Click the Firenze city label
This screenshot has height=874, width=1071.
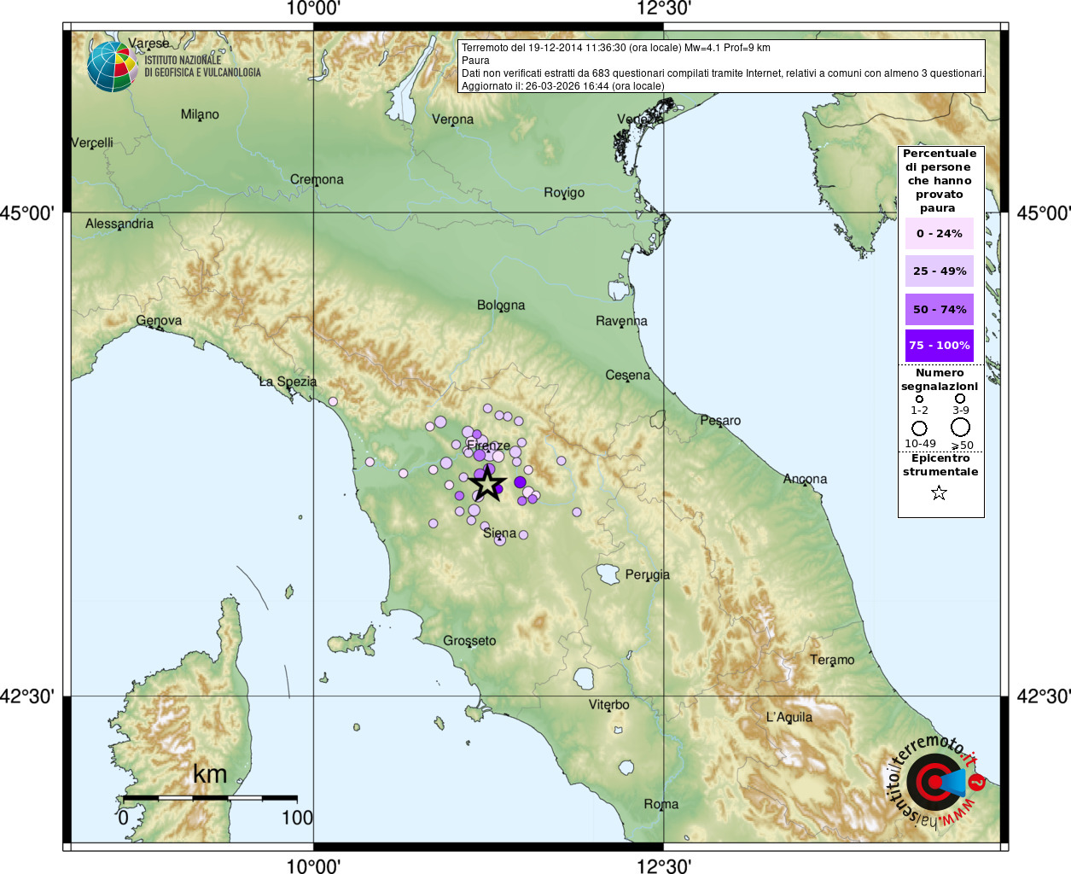tap(488, 446)
